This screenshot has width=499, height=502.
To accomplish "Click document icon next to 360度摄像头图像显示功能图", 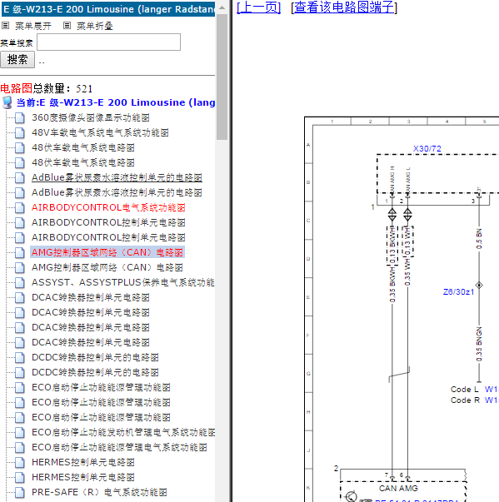I will coord(20,118).
